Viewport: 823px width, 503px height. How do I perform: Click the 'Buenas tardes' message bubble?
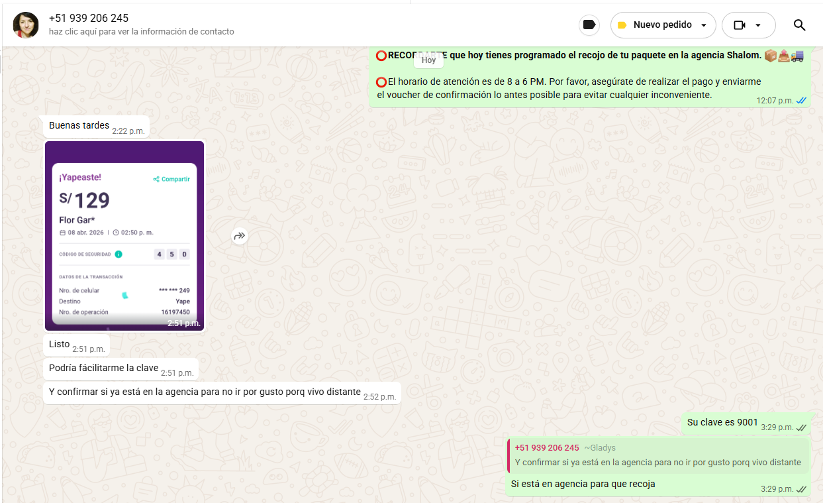pos(79,126)
